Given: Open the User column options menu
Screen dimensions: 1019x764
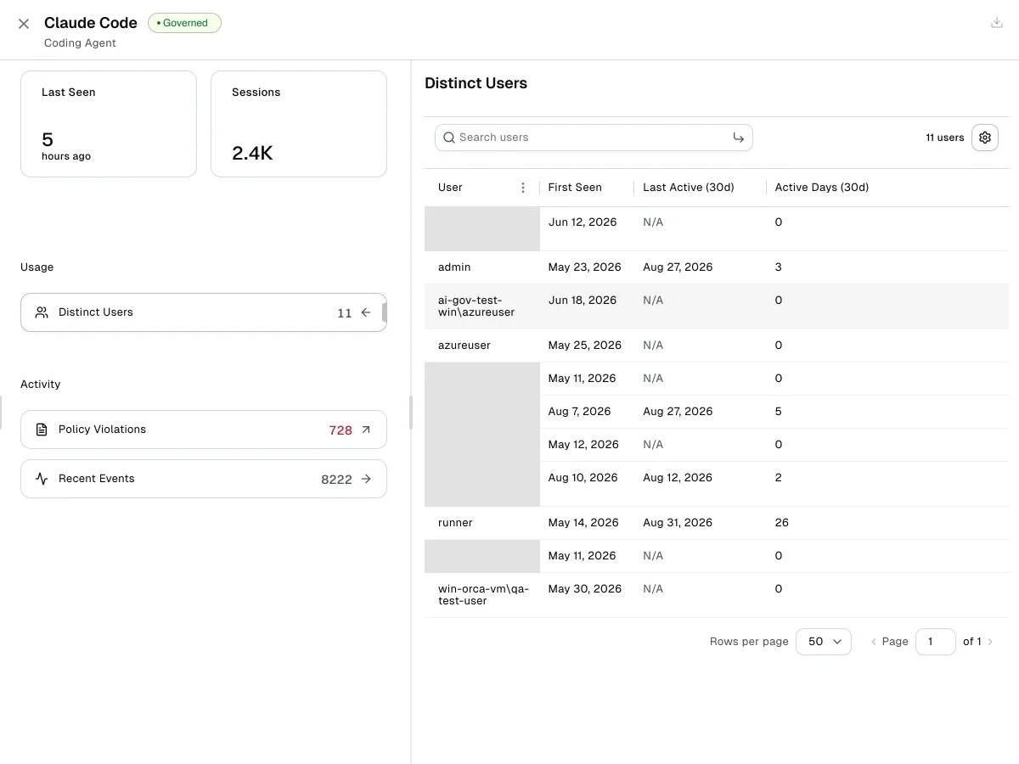Looking at the screenshot, I should click(523, 188).
